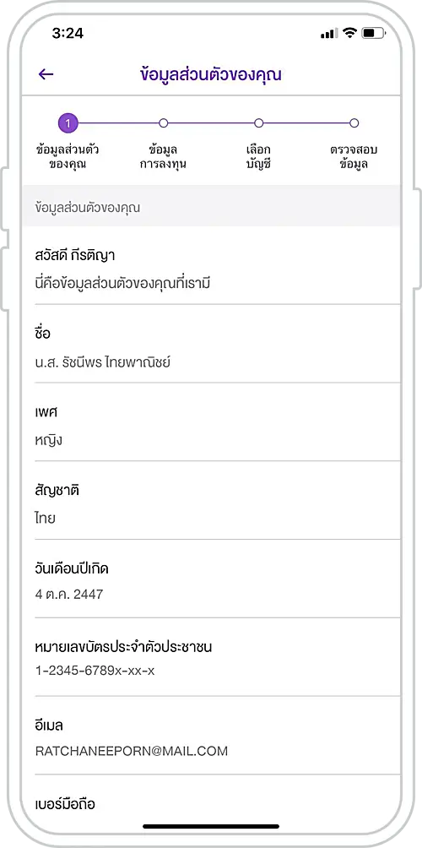The image size is (422, 848).
Task: Click the เบอร์มือถือ field label
Action: tap(65, 804)
